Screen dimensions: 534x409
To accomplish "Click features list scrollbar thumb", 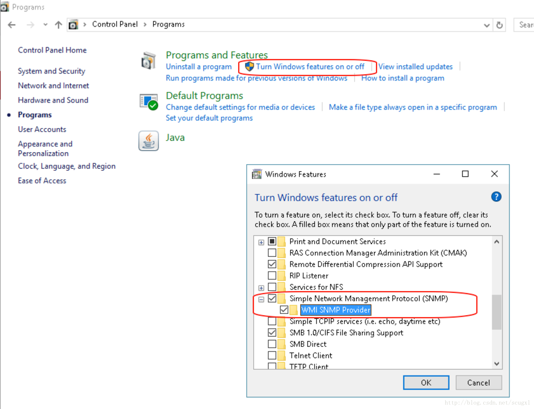I will pyautogui.click(x=497, y=312).
